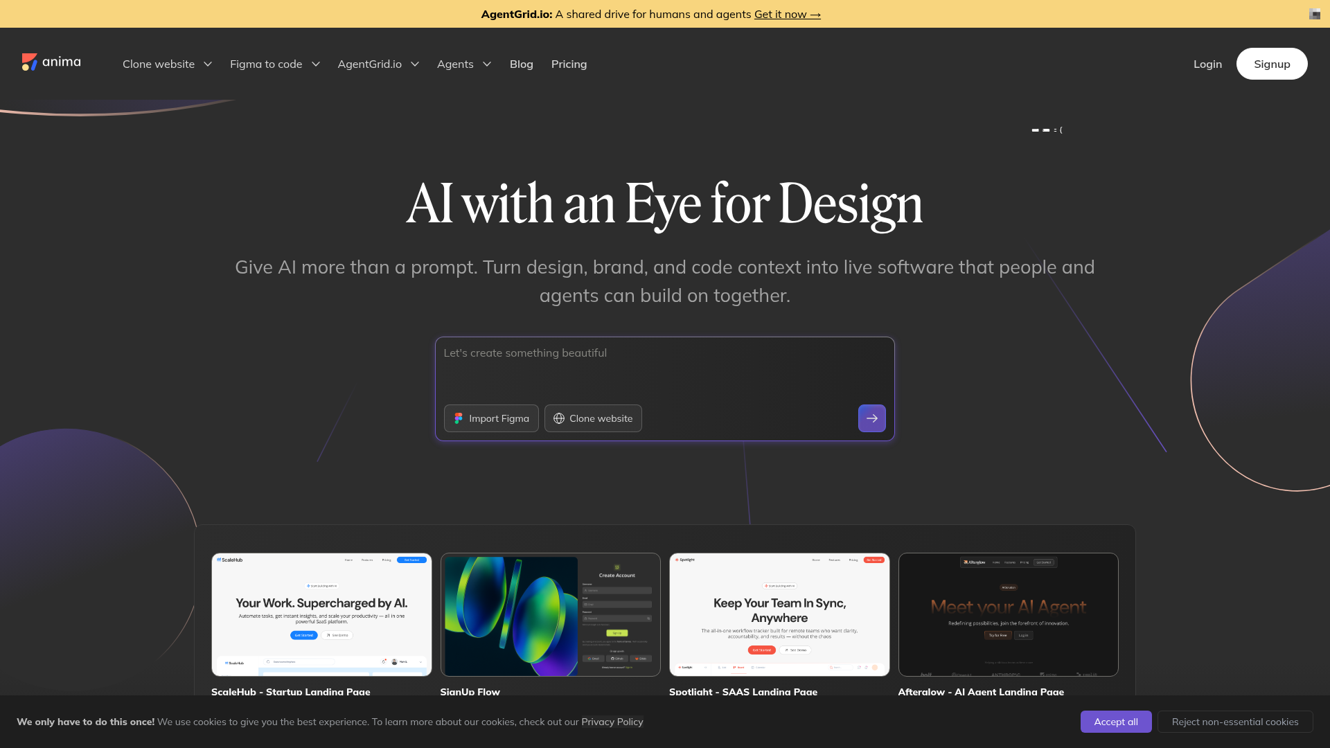
Task: Click the Clone website button in prompt box
Action: point(593,418)
